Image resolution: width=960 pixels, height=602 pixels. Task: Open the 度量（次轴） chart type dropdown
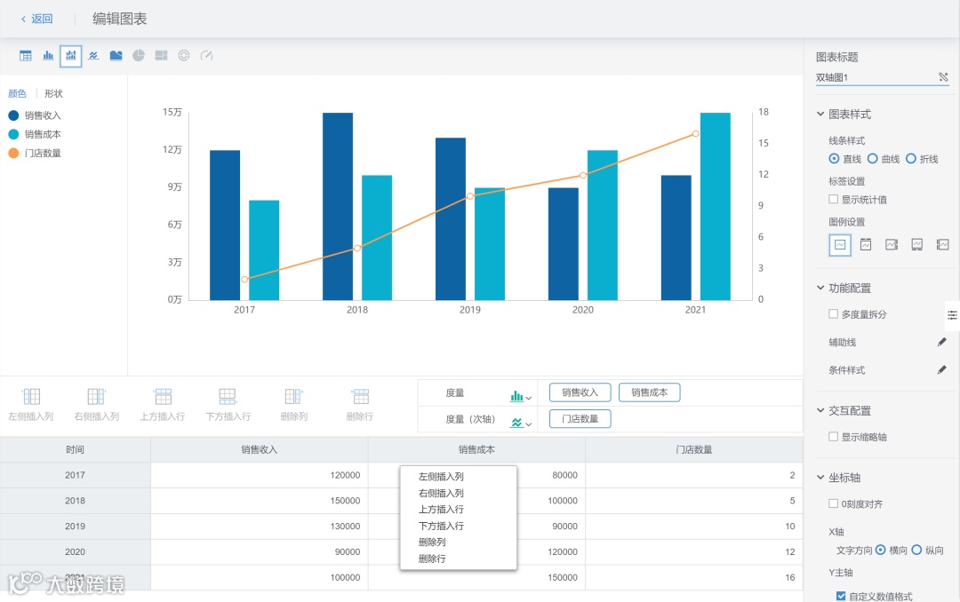[521, 423]
